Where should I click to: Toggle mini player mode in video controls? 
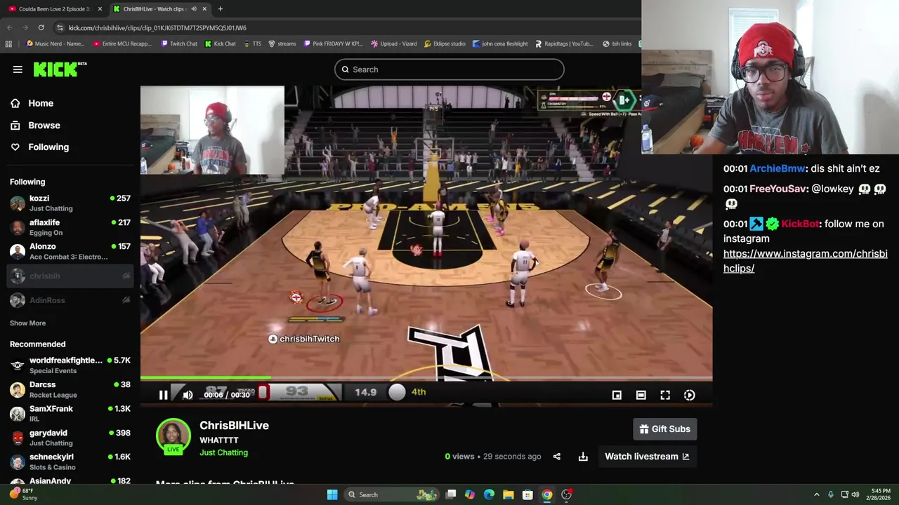click(x=617, y=395)
